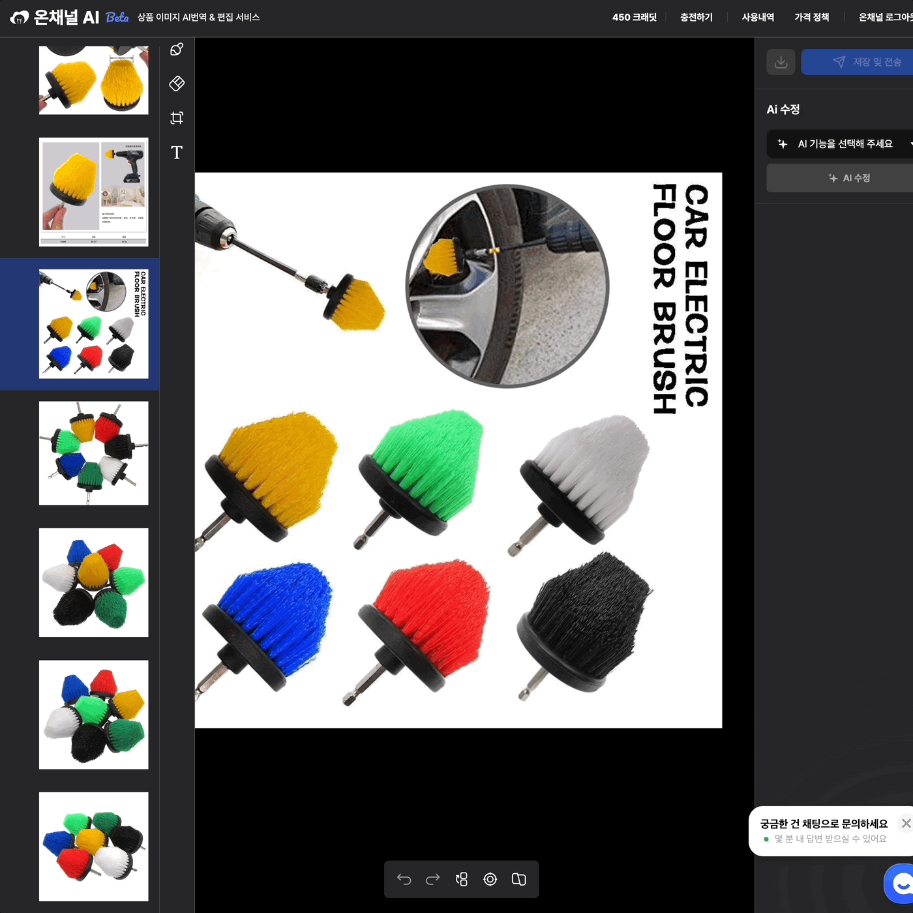
Task: Select the paint brush tool
Action: (177, 50)
